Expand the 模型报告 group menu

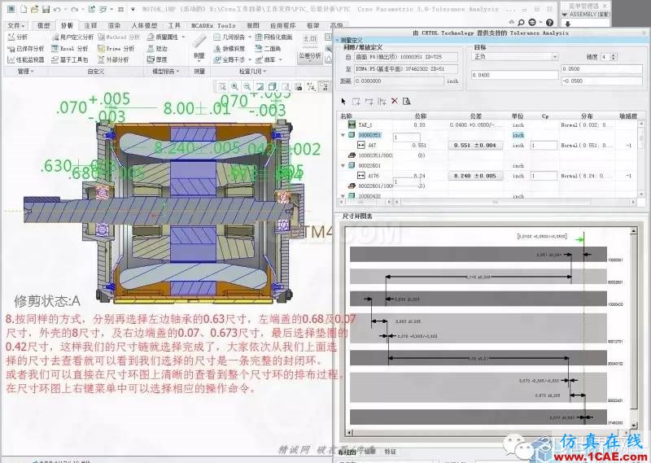[x=166, y=72]
